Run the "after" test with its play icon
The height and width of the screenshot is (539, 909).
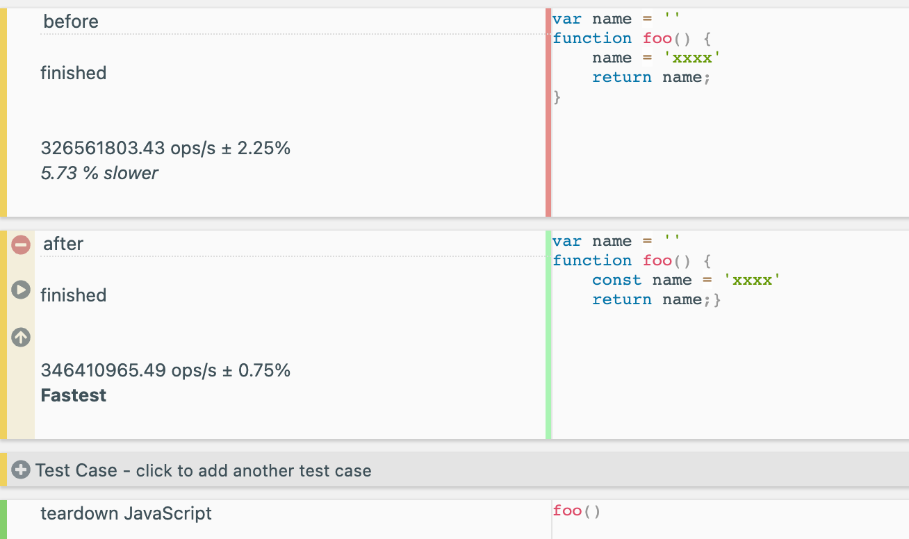click(x=21, y=290)
